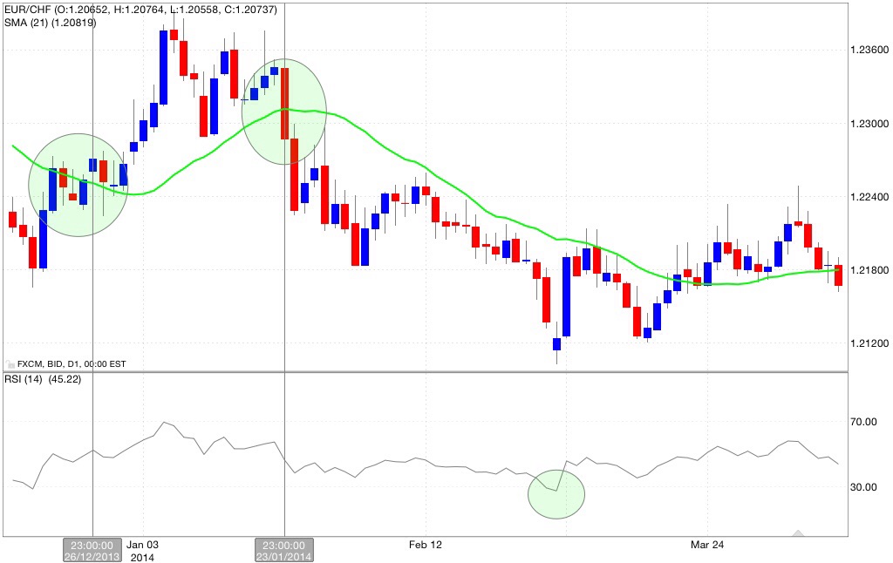The width and height of the screenshot is (893, 563).
Task: Click the RSI 70.00 level label
Action: tap(863, 422)
